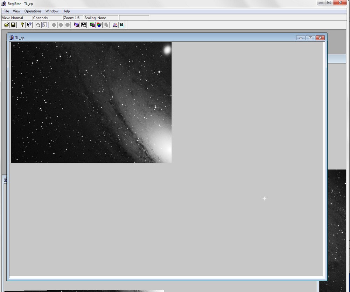Click the yellow question mark Help icon

(x=22, y=25)
